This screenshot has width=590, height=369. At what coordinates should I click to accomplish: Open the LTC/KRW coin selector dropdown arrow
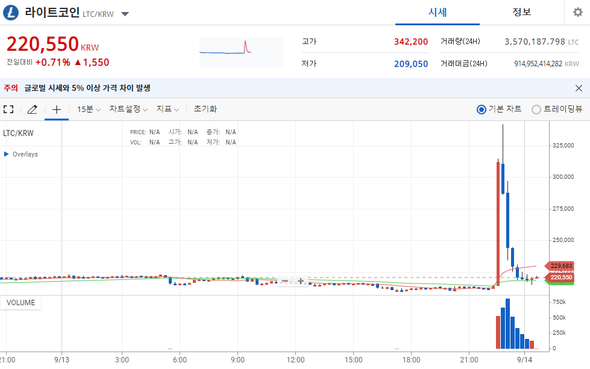(x=125, y=14)
